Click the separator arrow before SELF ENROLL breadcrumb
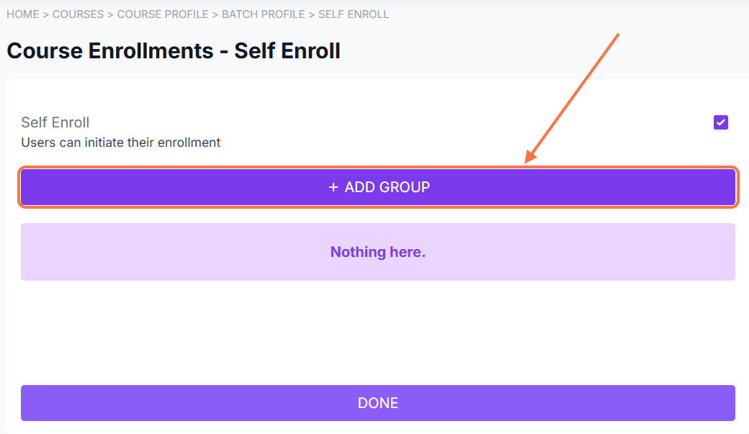 (312, 14)
